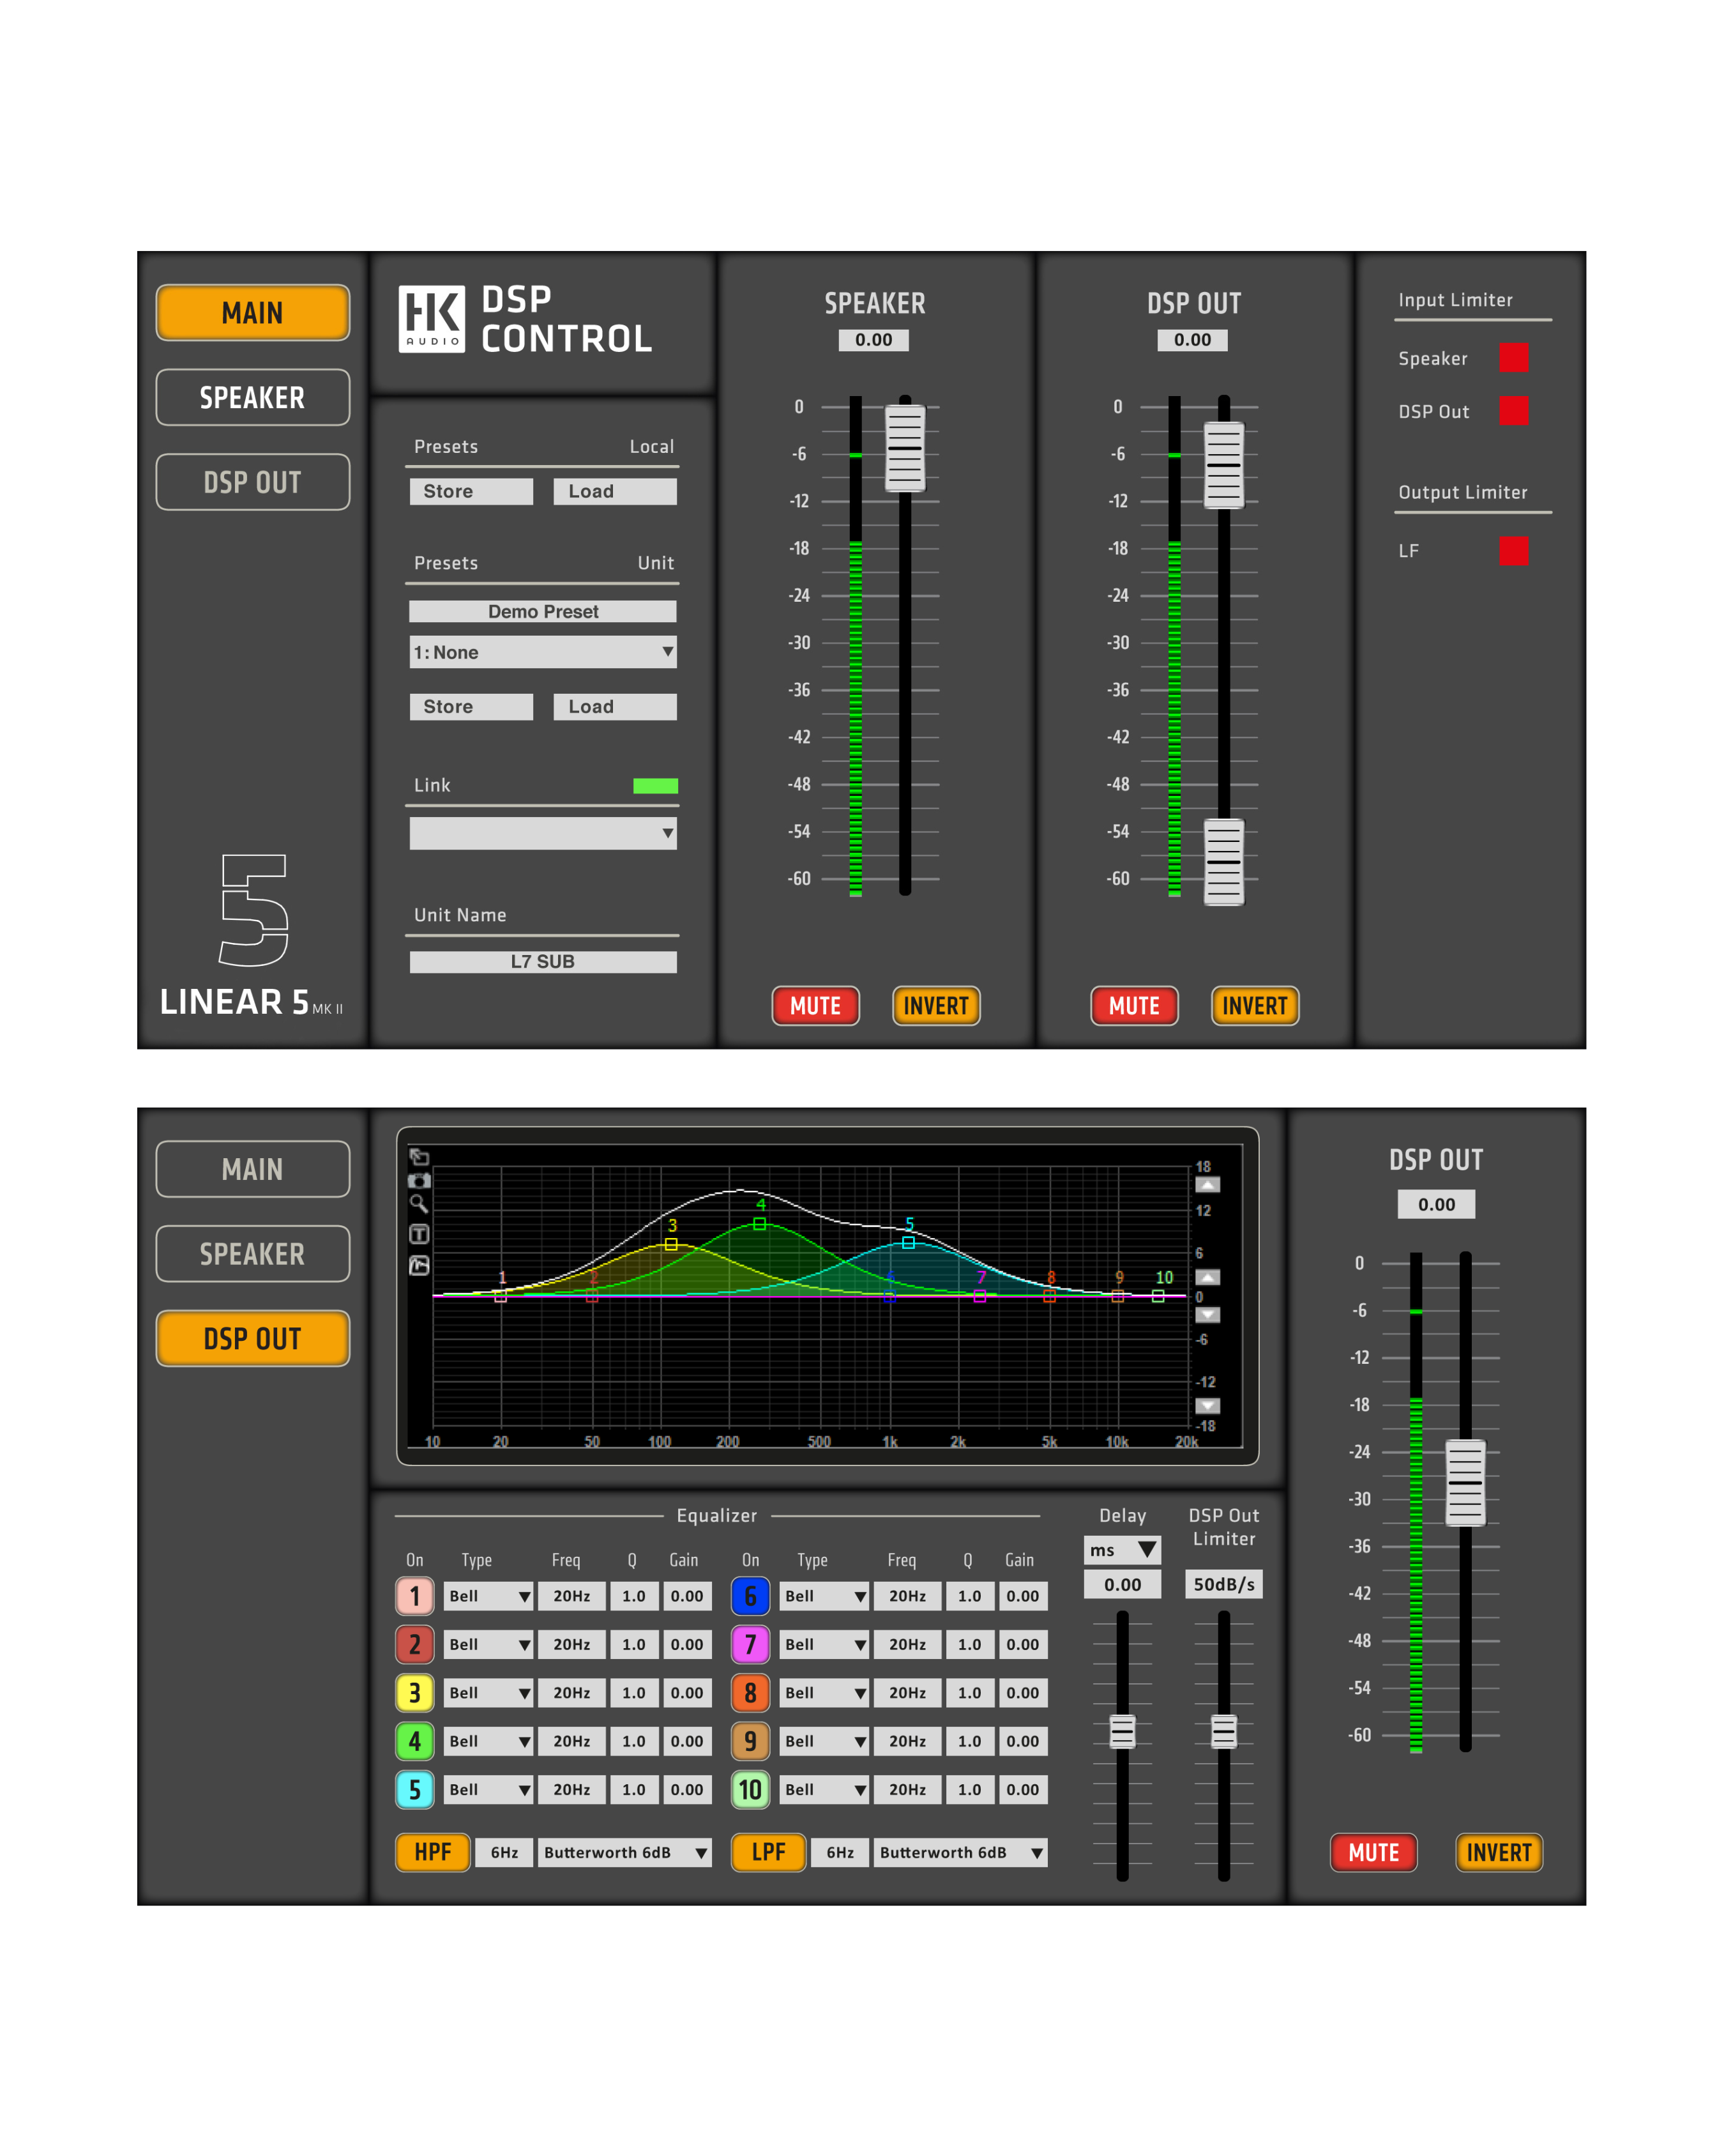
Task: Toggle the HPF filter button
Action: (433, 1852)
